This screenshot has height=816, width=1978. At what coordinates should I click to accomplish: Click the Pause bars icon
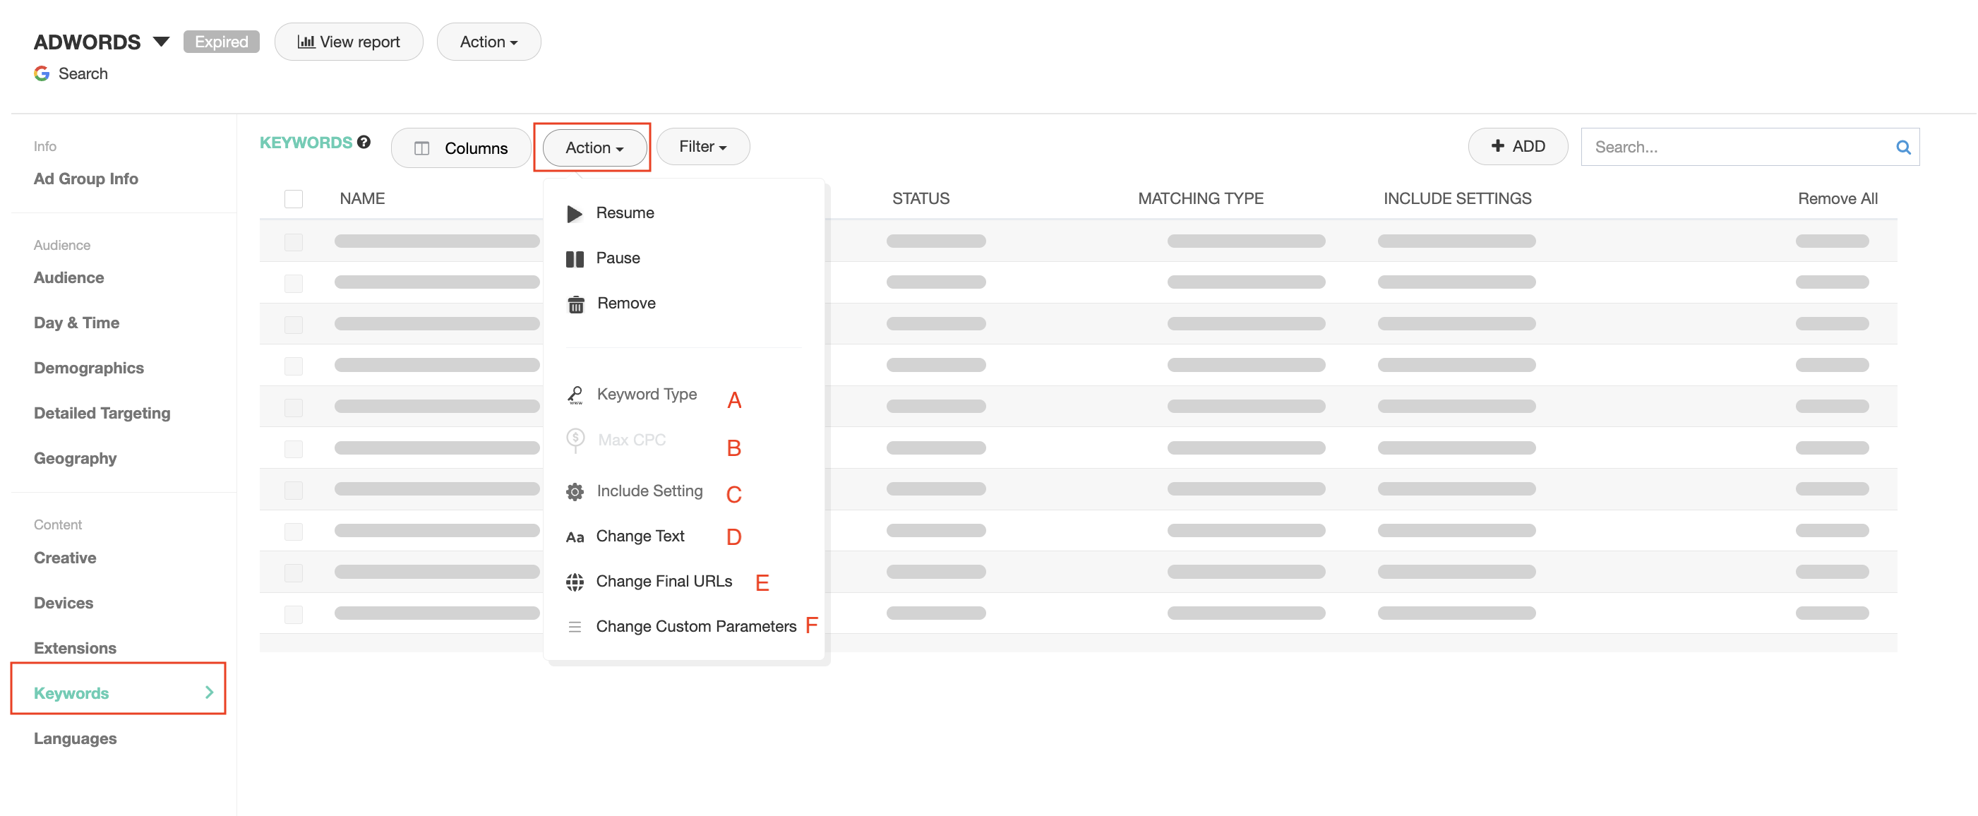[x=575, y=258]
